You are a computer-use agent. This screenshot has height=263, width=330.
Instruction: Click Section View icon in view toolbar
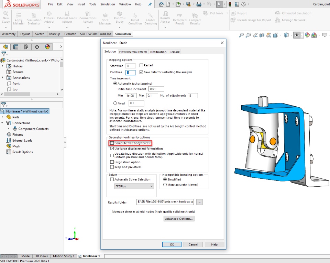262,35
